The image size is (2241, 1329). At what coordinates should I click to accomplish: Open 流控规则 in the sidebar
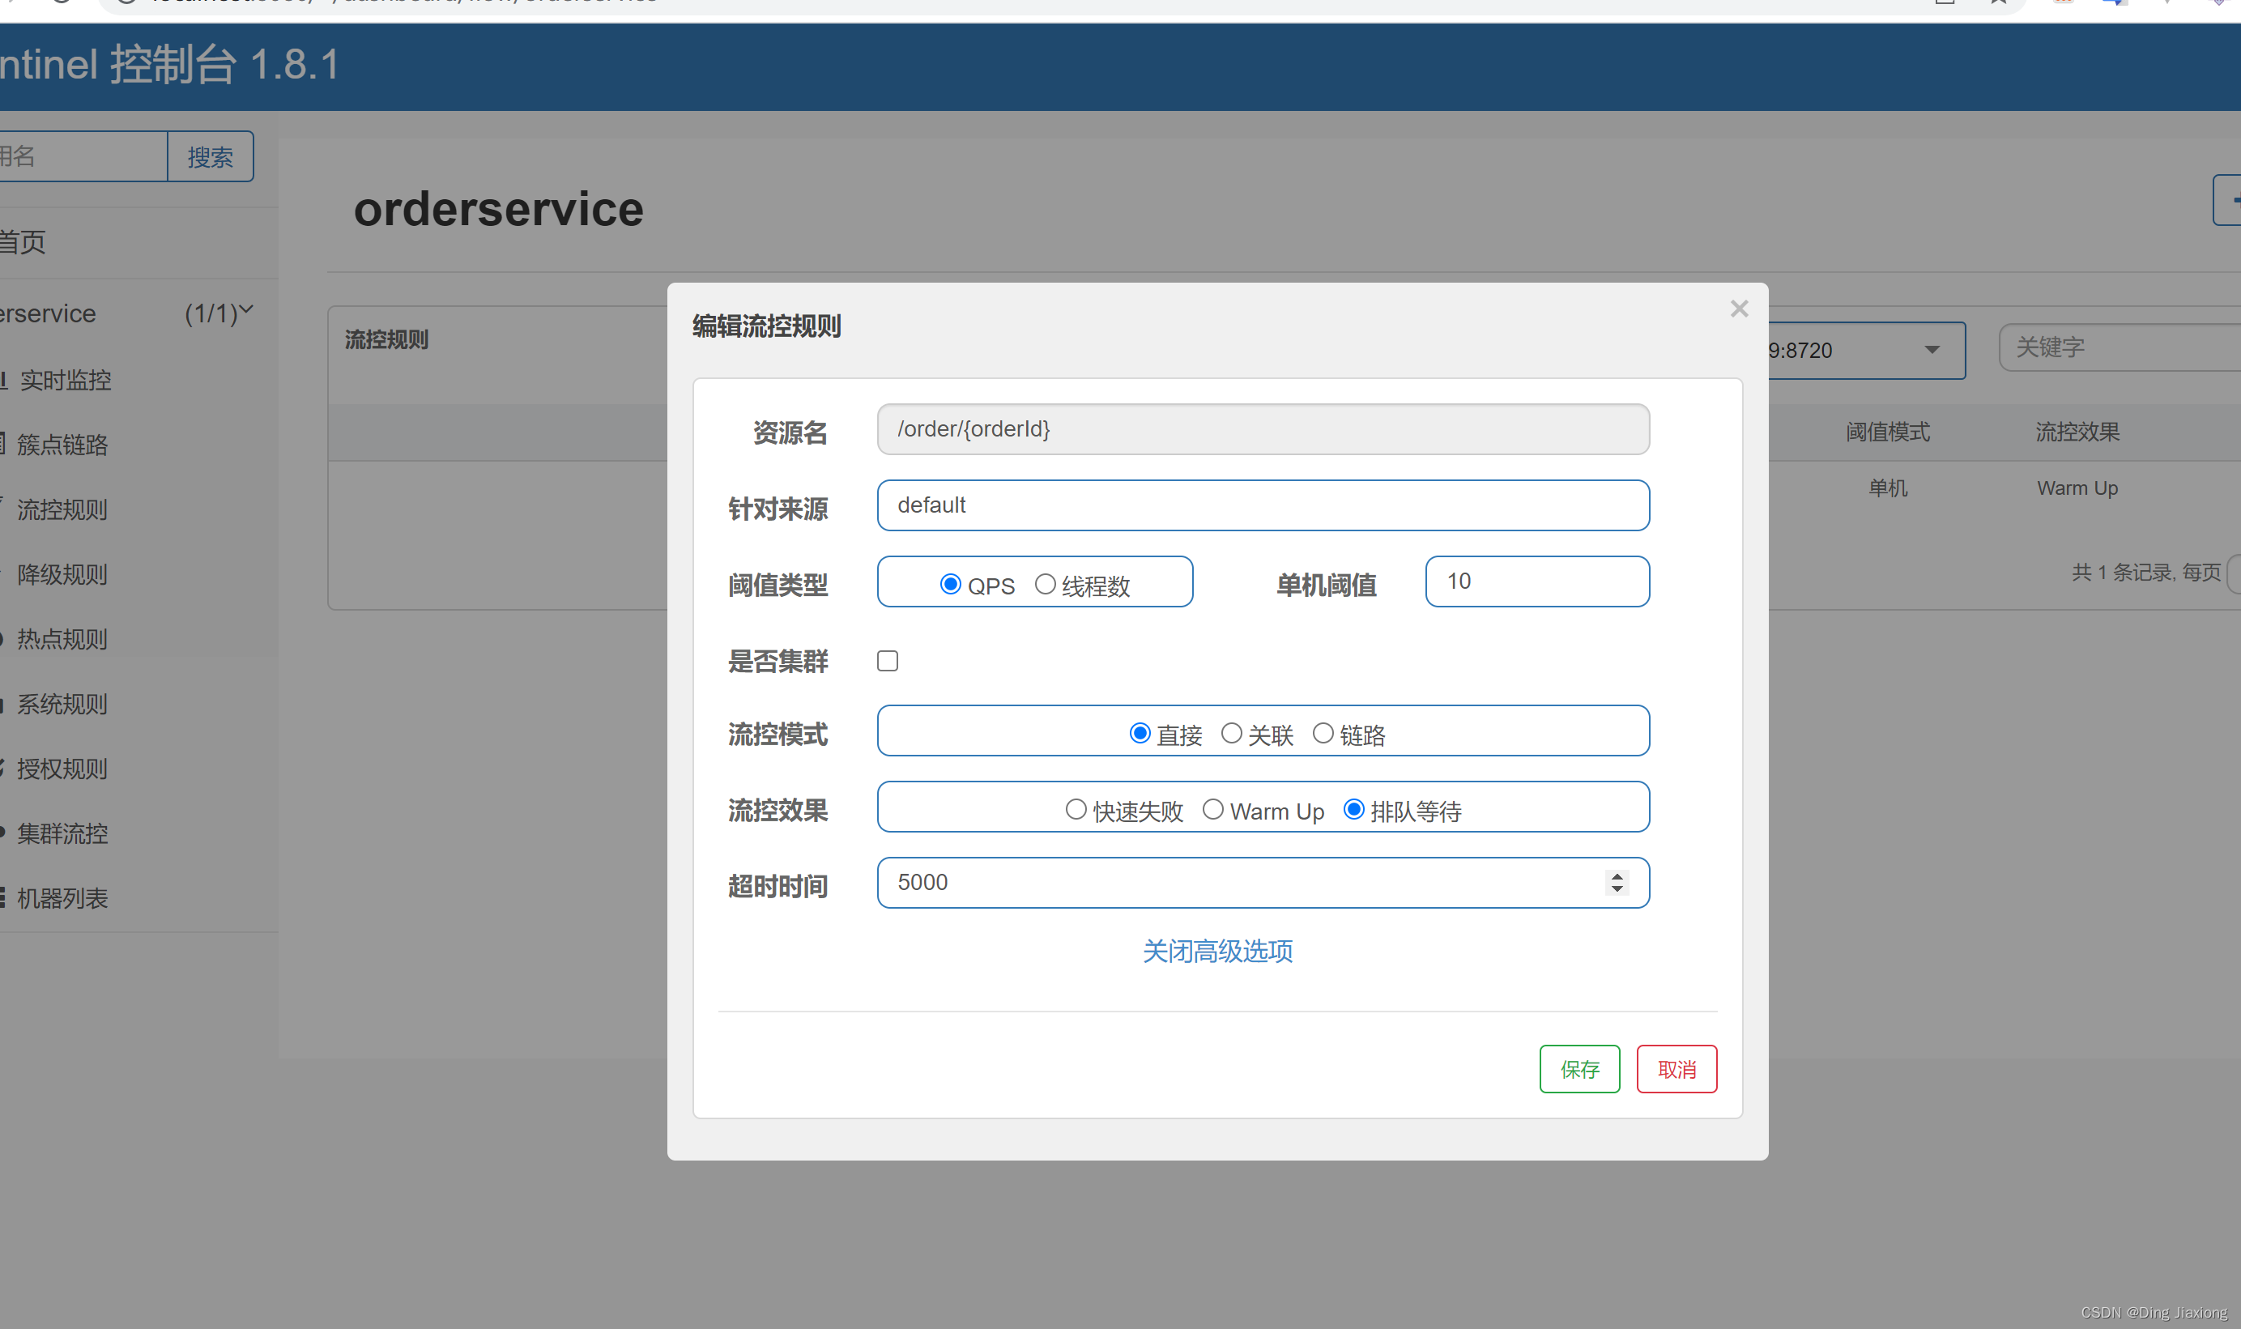click(138, 509)
